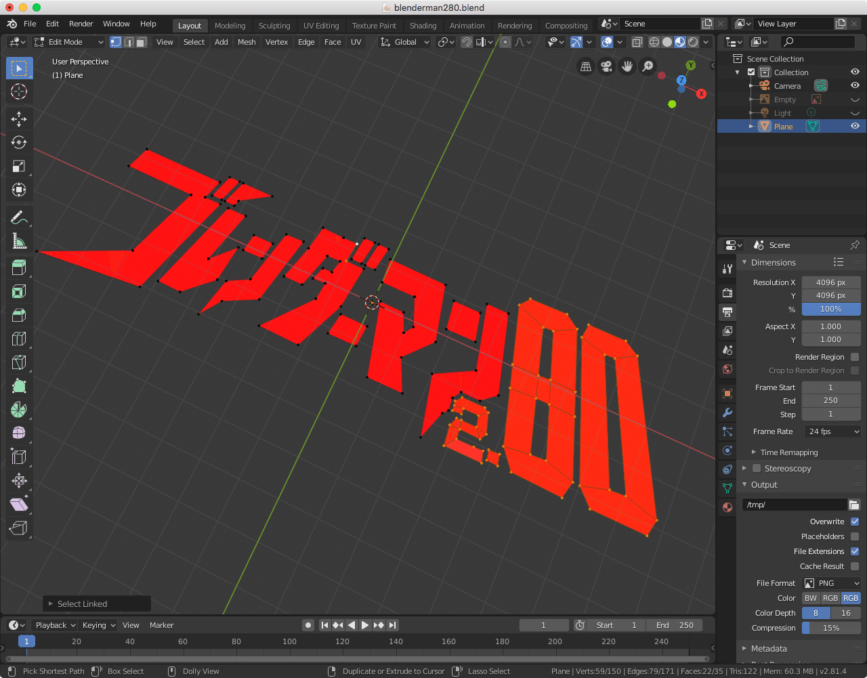
Task: Toggle the Overwrite checkbox
Action: [x=855, y=522]
